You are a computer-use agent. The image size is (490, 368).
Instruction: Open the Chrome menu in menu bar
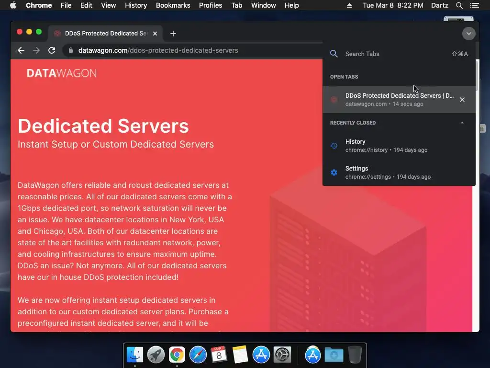(39, 5)
